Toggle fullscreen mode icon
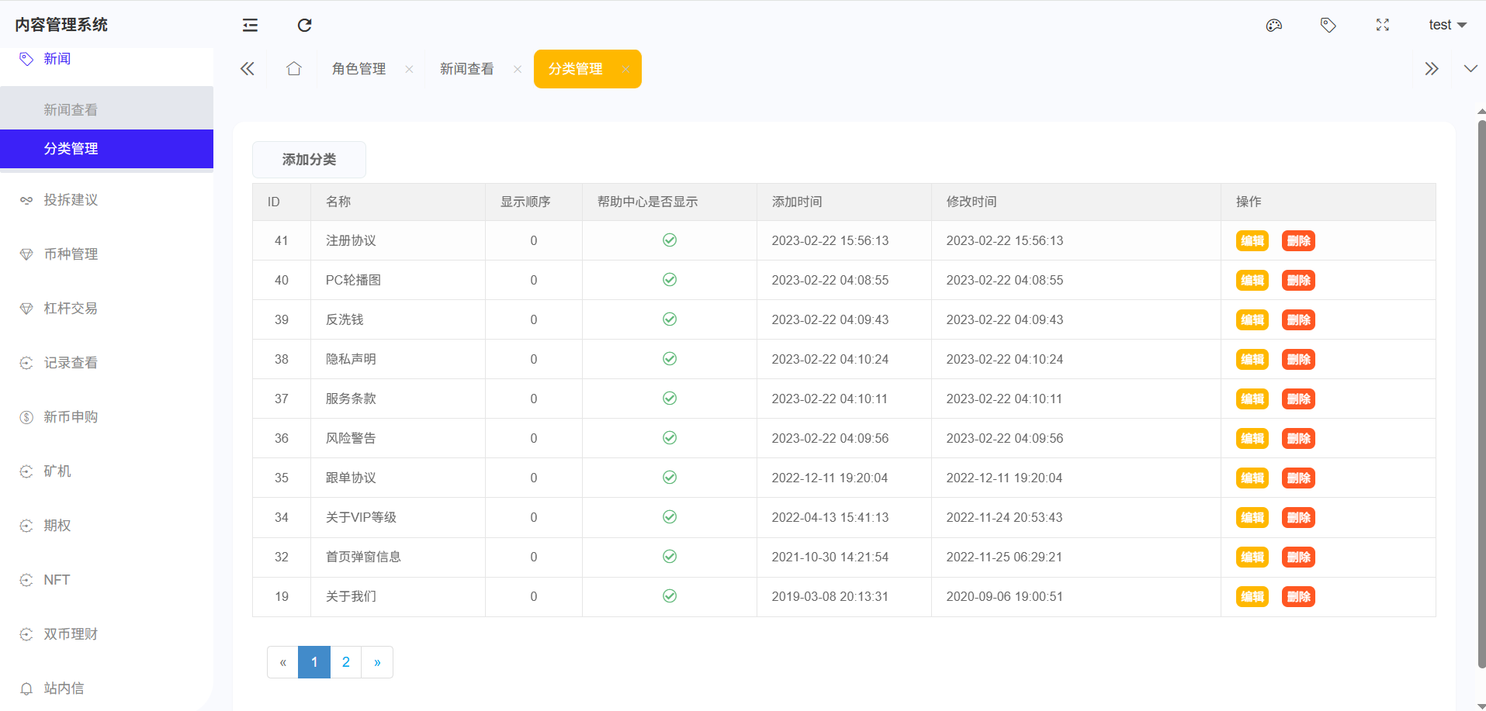The image size is (1486, 711). (1382, 26)
